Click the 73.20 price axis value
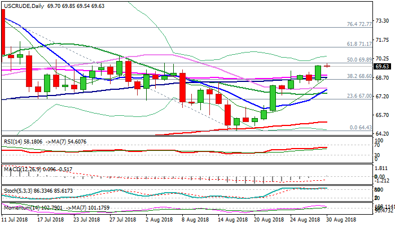The width and height of the screenshot is (395, 226). click(382, 21)
